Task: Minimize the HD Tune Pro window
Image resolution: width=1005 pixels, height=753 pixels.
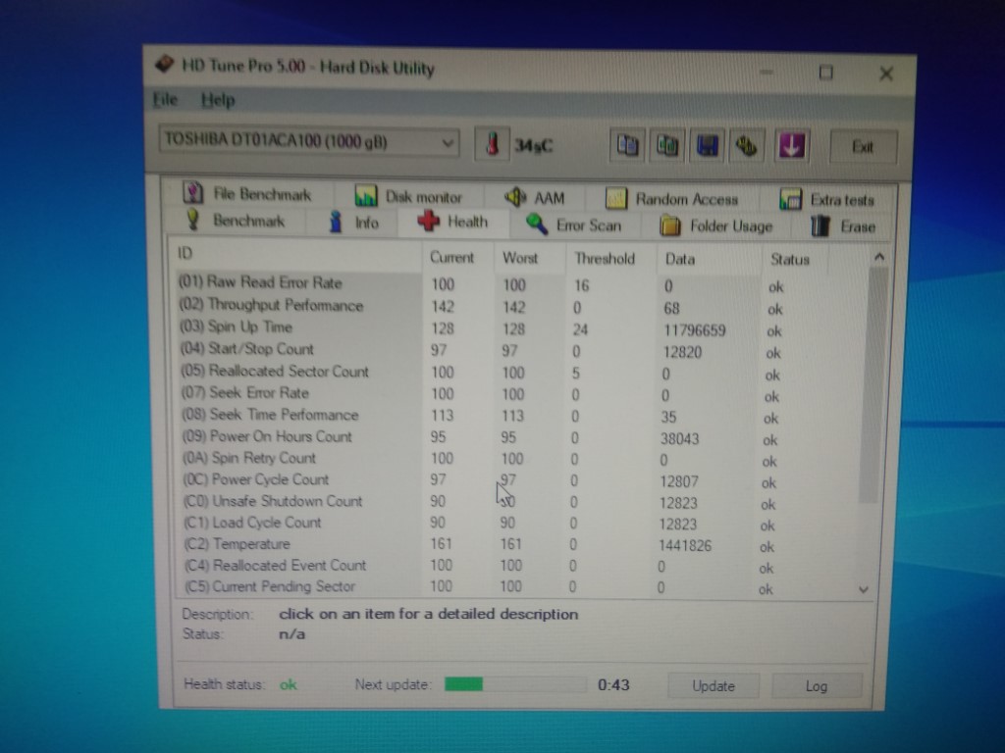Action: [766, 72]
